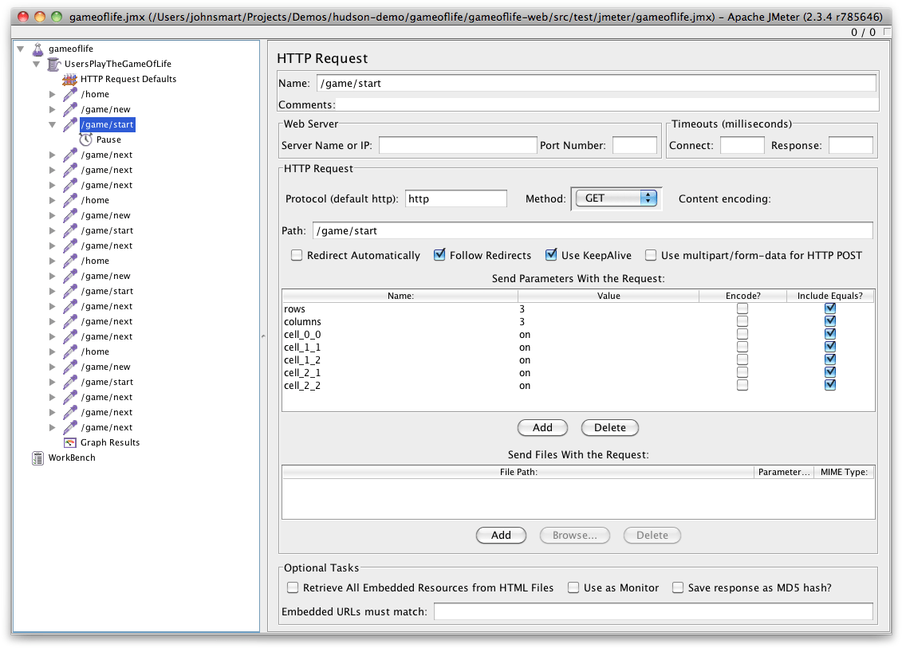Collapse the UsersPlayTheGameOfLife thread group
Image resolution: width=902 pixels, height=648 pixels.
coord(35,64)
